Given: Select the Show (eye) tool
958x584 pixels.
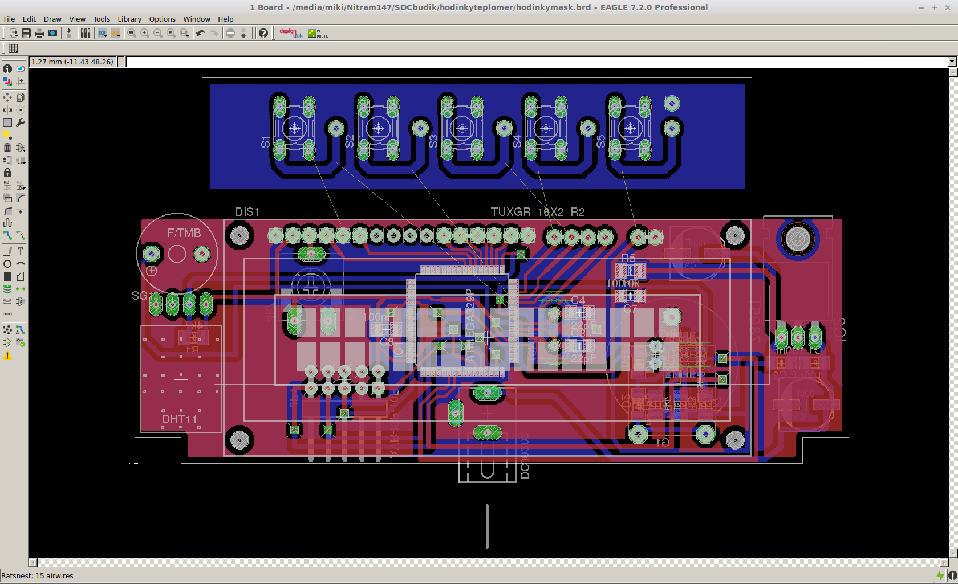Looking at the screenshot, I should click(21, 68).
